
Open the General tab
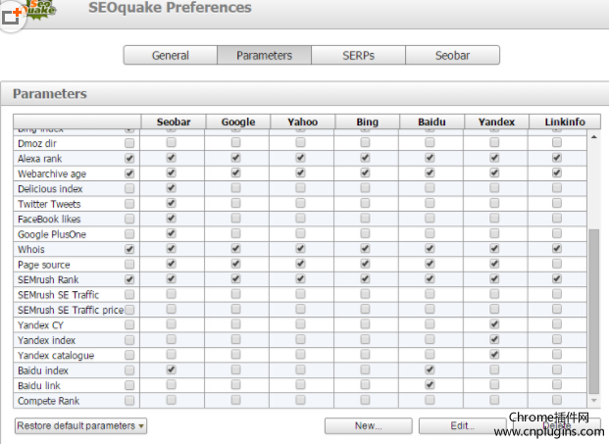(x=170, y=56)
